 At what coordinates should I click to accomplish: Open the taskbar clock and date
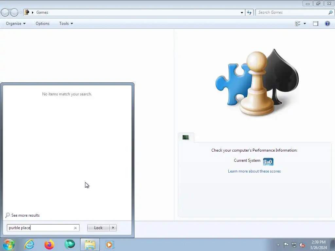pyautogui.click(x=318, y=245)
